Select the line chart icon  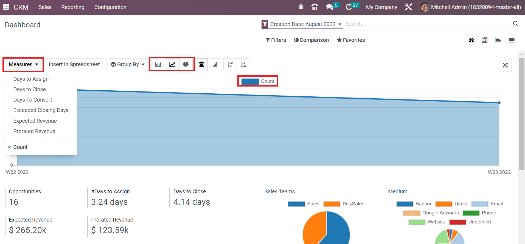(172, 64)
